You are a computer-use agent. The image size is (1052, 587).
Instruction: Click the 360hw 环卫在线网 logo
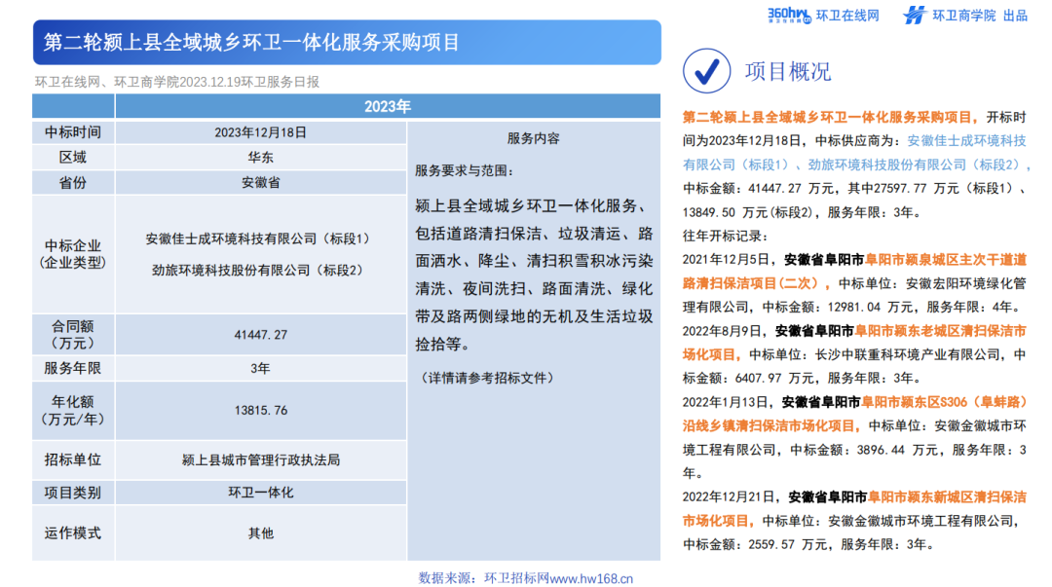tap(822, 15)
